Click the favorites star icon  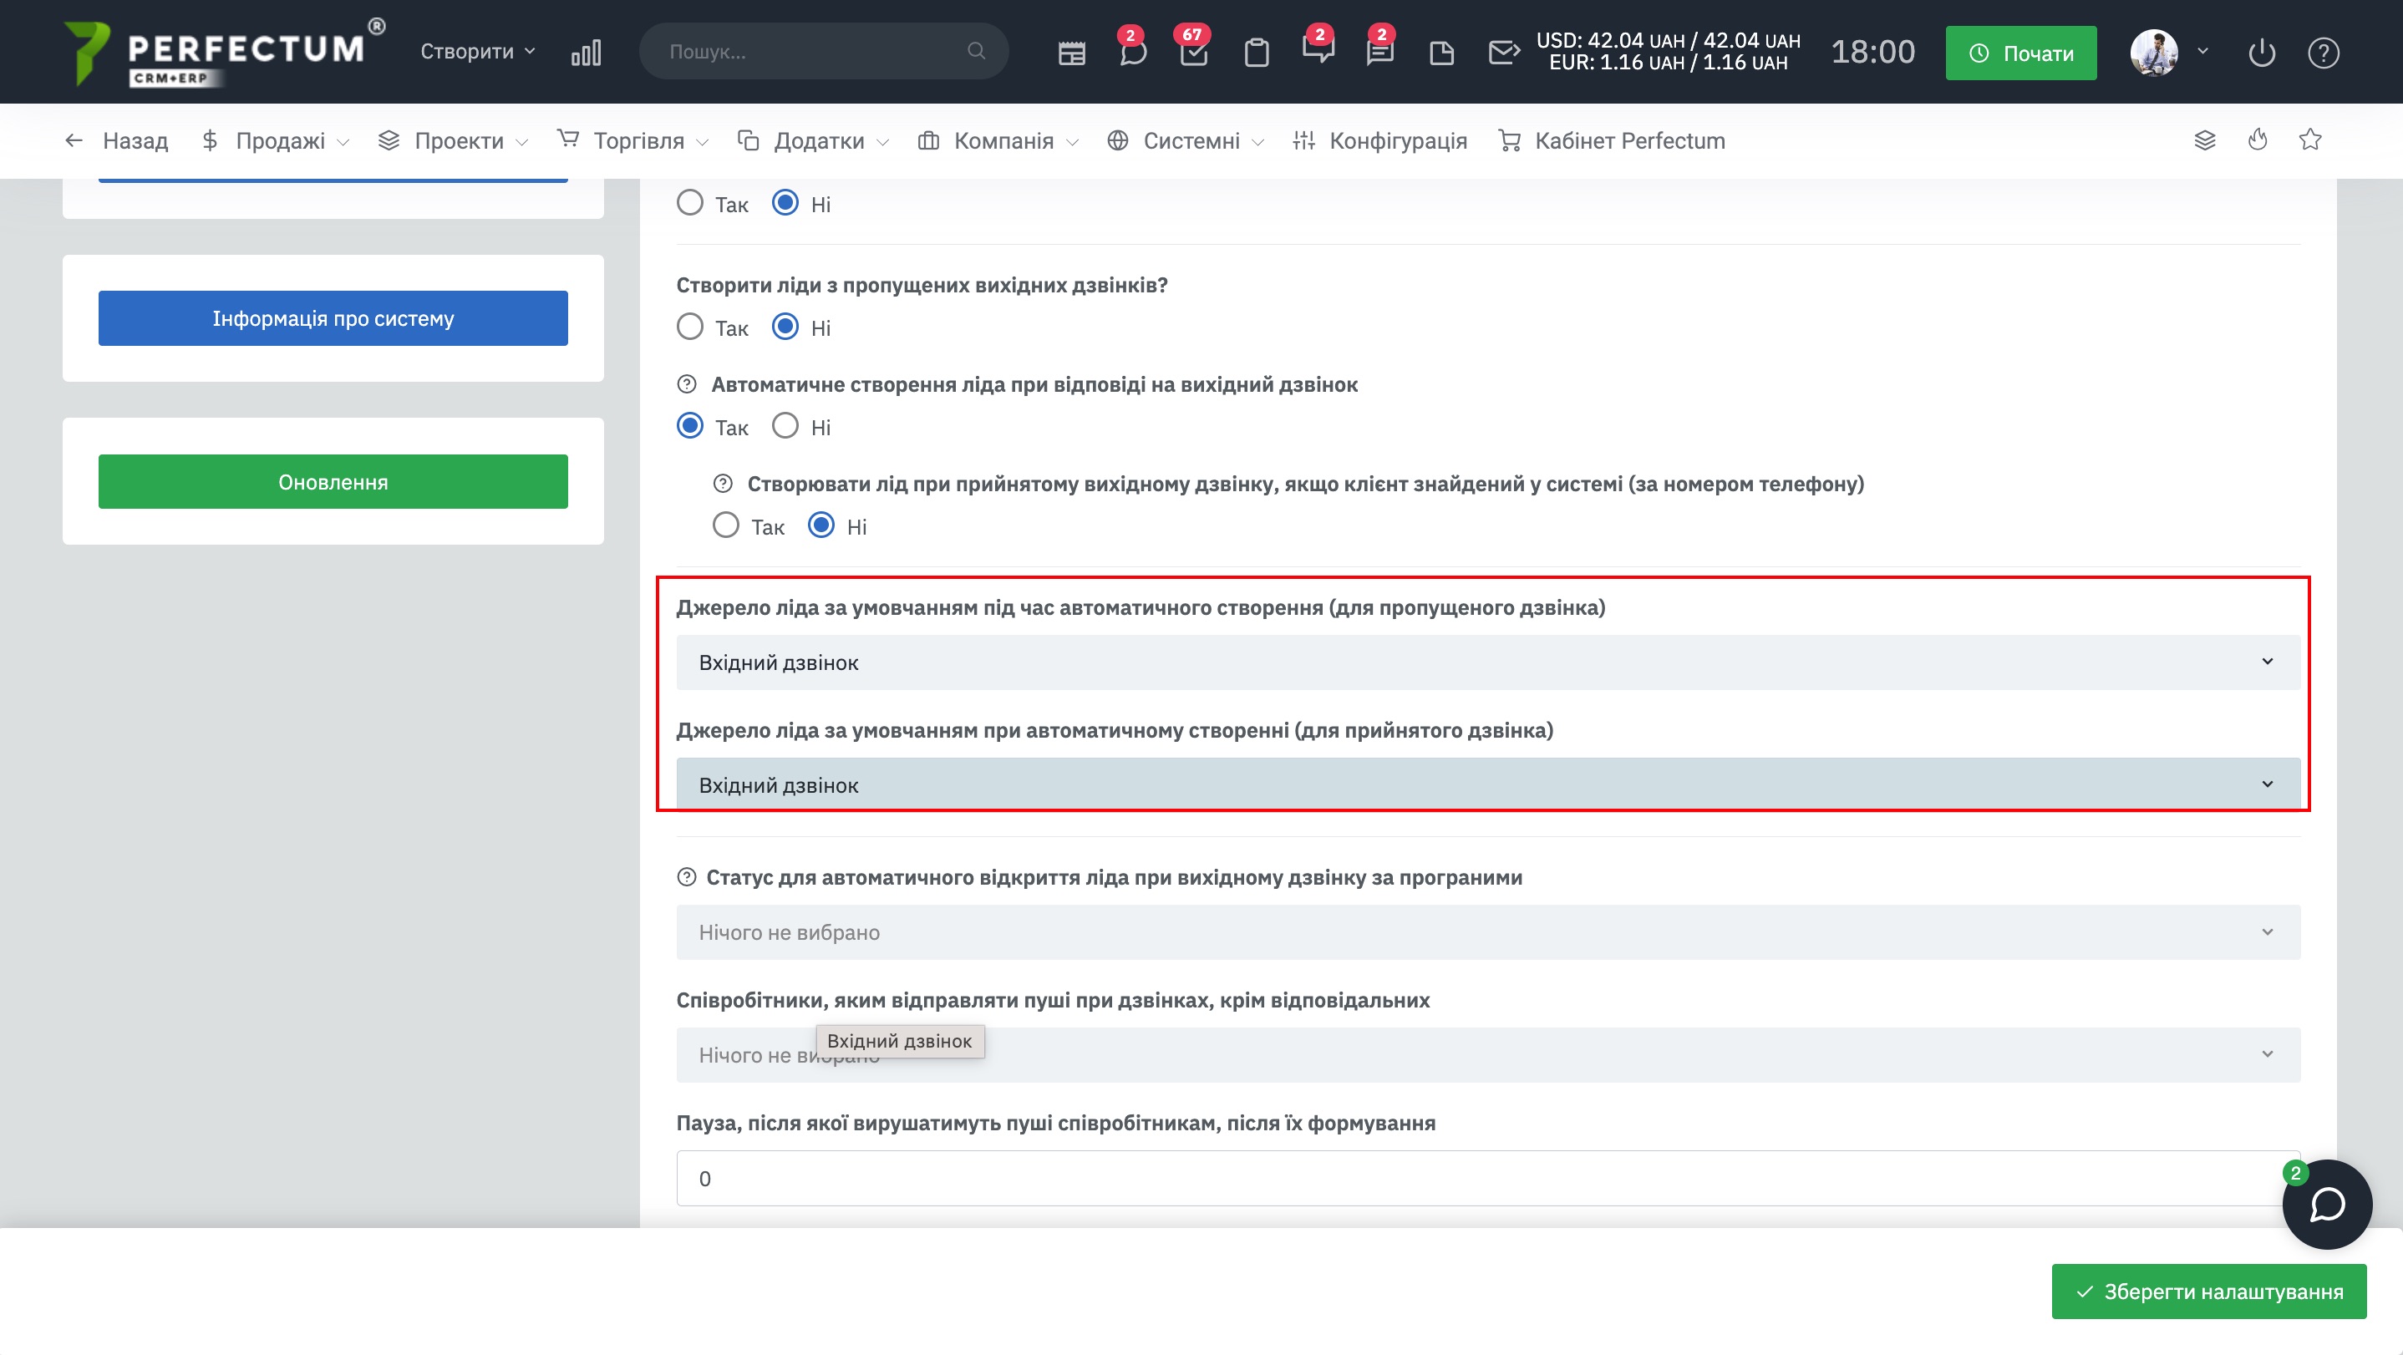pos(2309,140)
